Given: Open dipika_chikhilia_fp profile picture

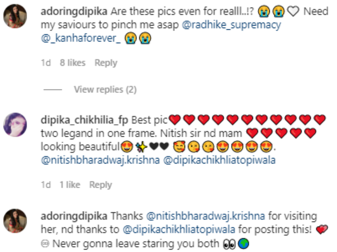Looking at the screenshot, I should [15, 125].
